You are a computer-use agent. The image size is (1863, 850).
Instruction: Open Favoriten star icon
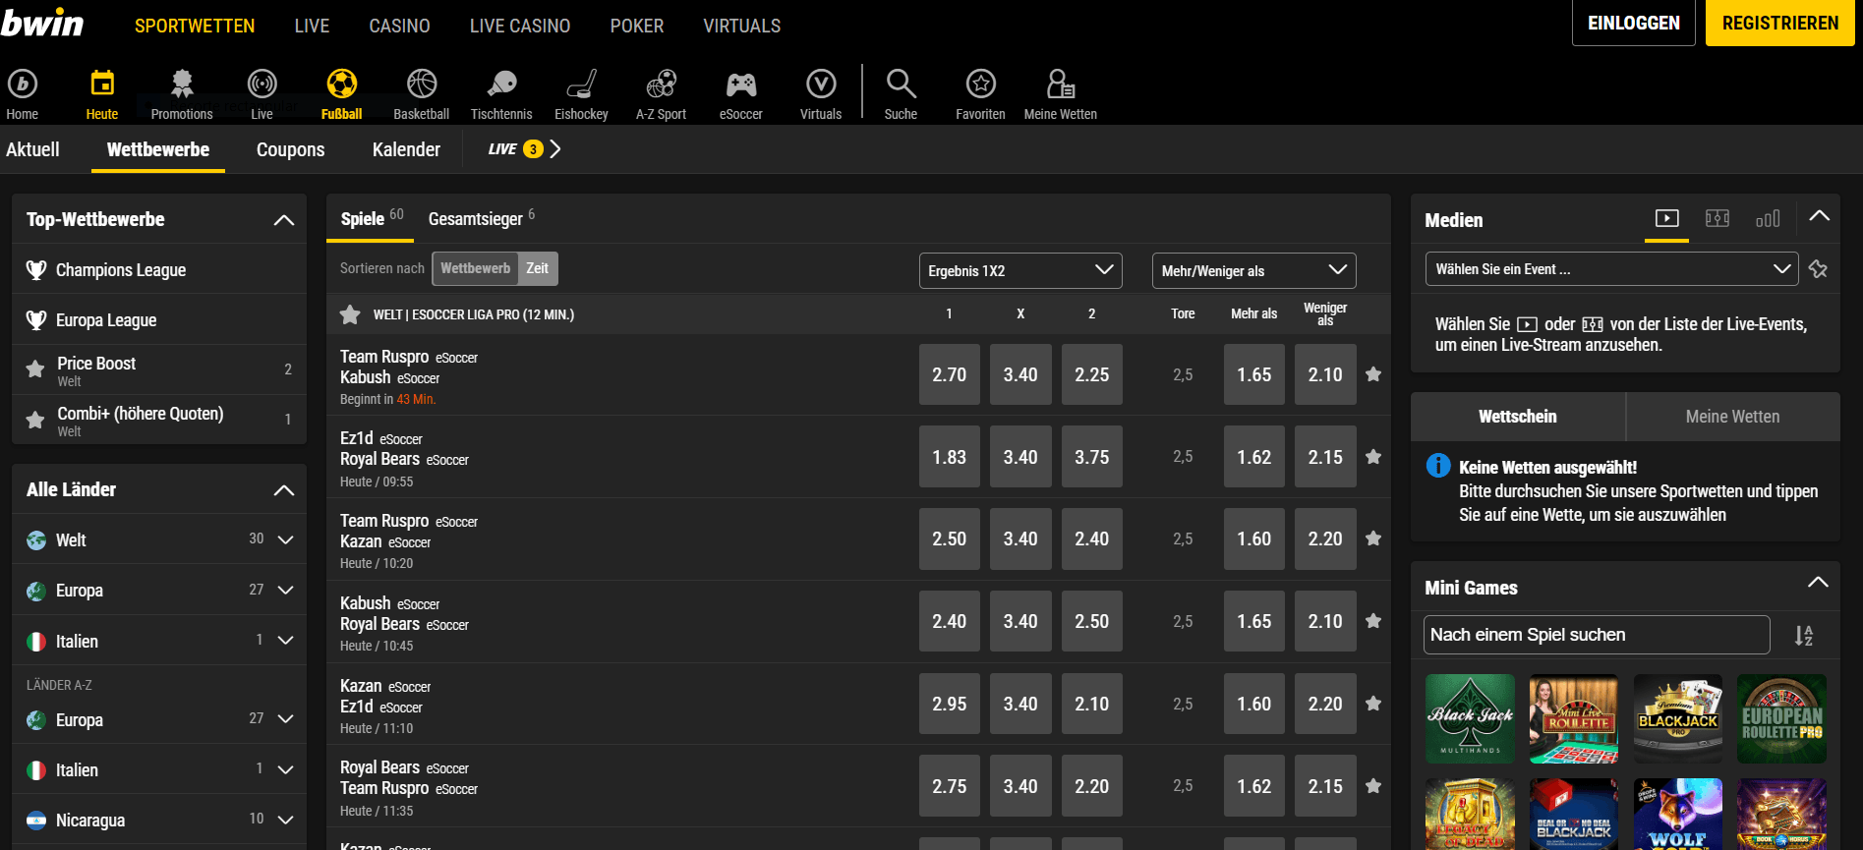pos(980,85)
